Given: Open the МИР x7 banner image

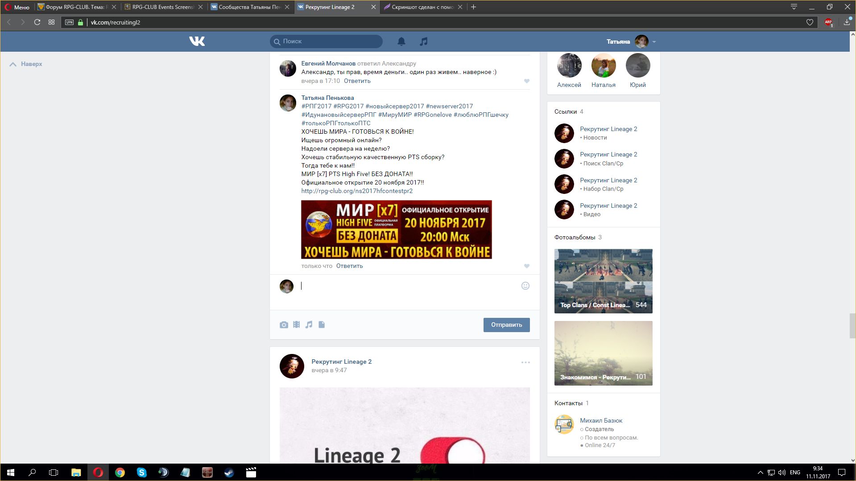Looking at the screenshot, I should (396, 230).
